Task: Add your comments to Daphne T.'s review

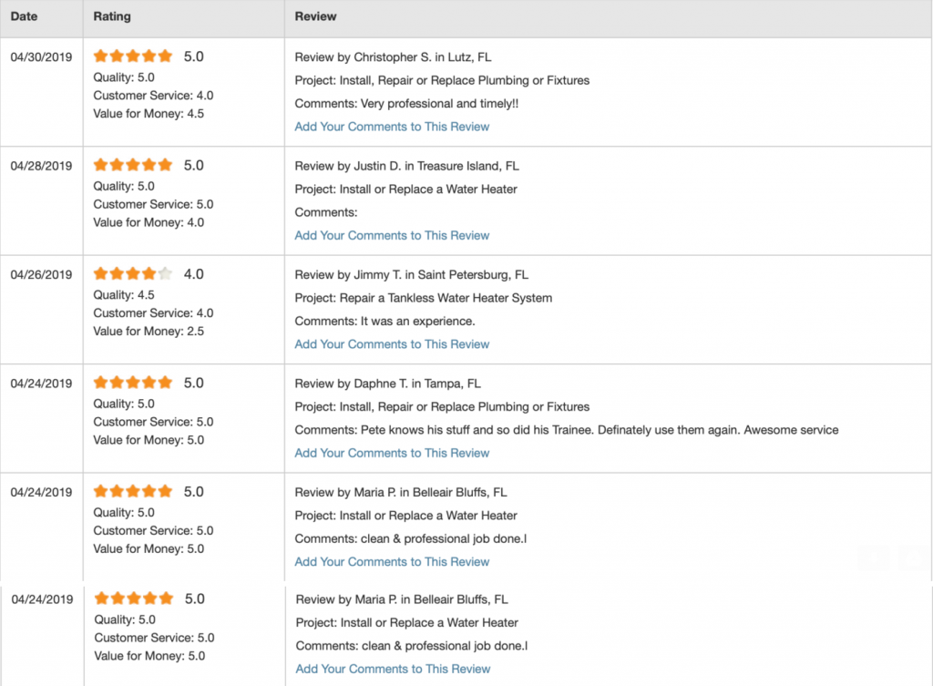Action: [392, 453]
